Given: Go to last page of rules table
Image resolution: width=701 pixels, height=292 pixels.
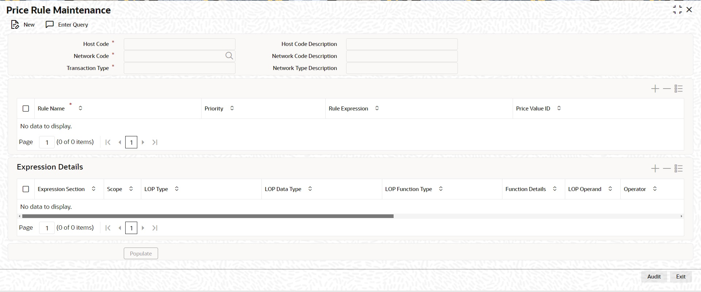Looking at the screenshot, I should point(155,142).
